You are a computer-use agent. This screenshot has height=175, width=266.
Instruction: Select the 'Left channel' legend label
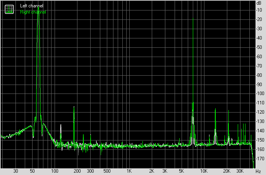[31, 6]
